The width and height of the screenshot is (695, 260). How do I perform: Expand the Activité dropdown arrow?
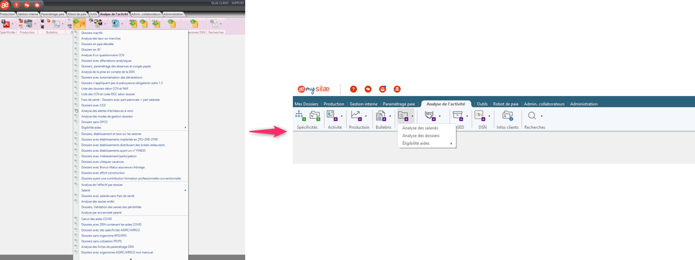(x=342, y=116)
